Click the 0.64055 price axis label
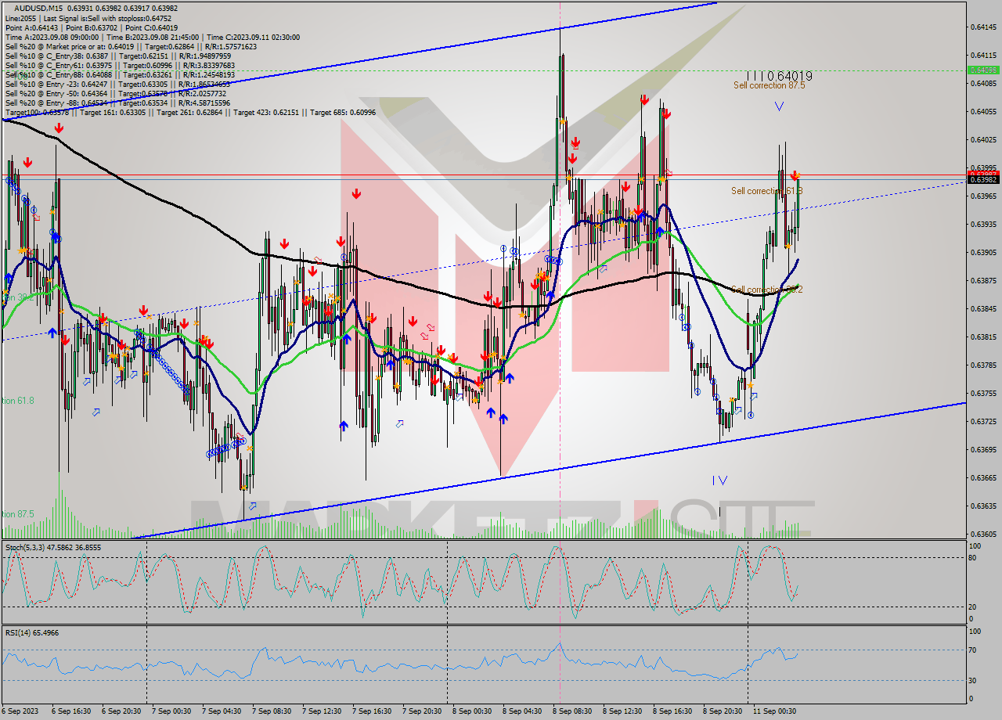This screenshot has height=720, width=1002. (983, 111)
